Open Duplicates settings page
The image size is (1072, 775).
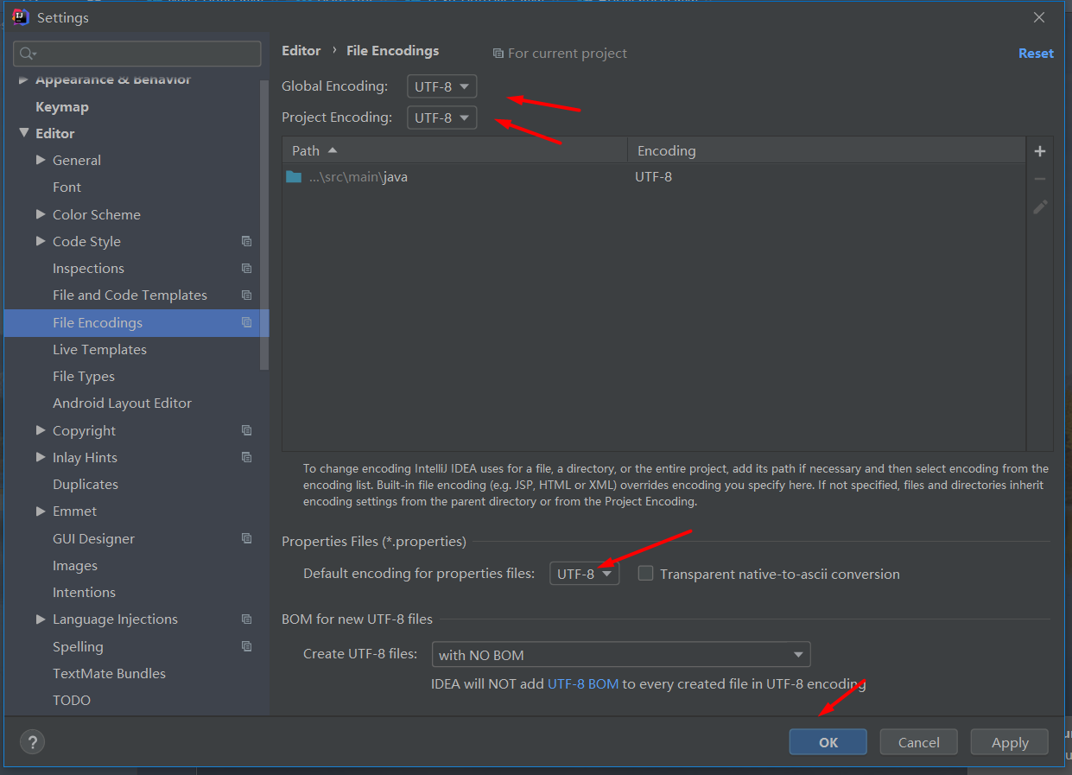click(x=86, y=485)
